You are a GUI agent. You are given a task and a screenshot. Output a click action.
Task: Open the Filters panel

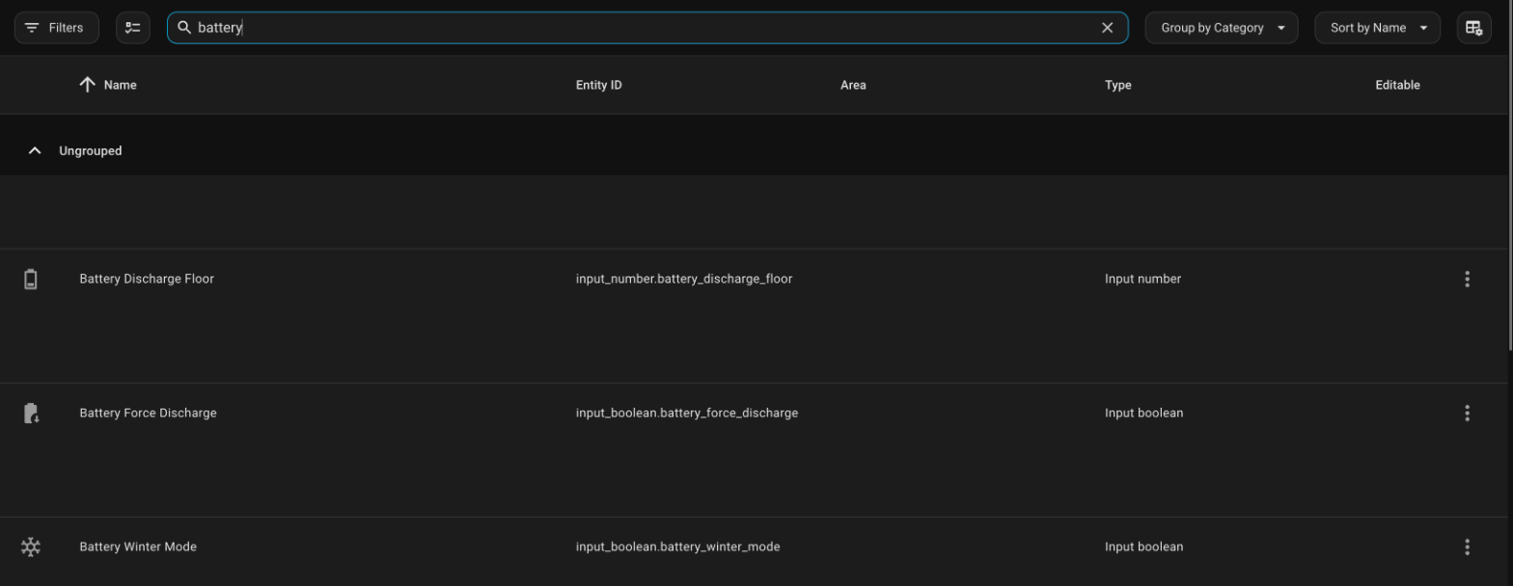point(56,28)
